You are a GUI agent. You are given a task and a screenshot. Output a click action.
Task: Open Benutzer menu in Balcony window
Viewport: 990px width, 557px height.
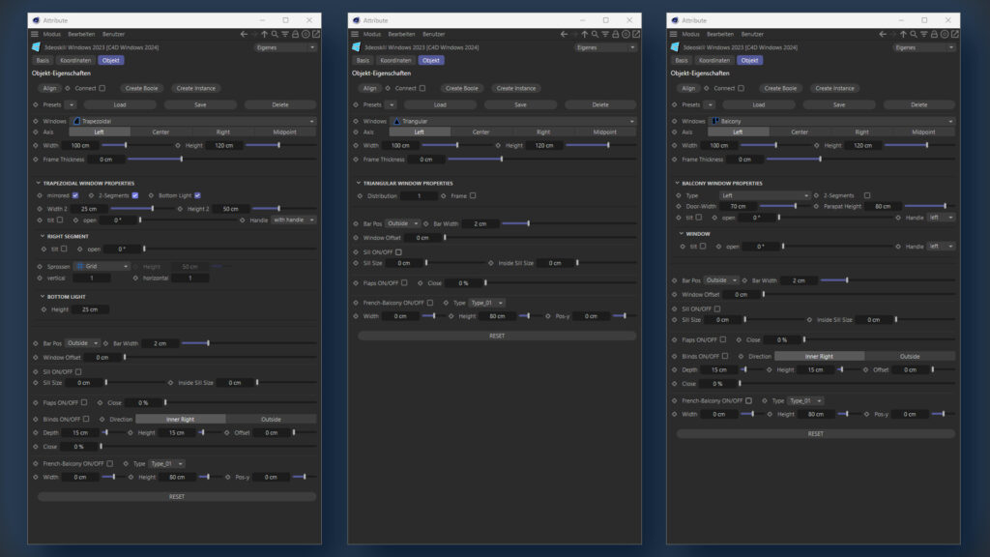coord(752,34)
